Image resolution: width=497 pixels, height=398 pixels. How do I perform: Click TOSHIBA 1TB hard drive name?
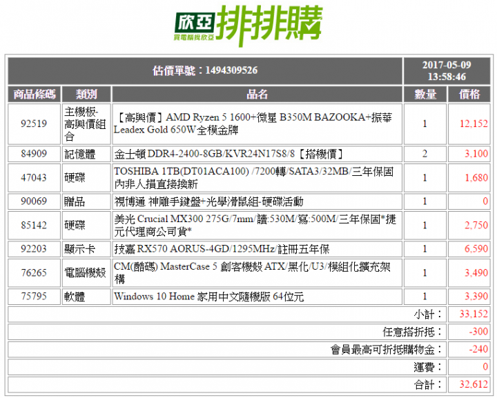[x=253, y=178]
